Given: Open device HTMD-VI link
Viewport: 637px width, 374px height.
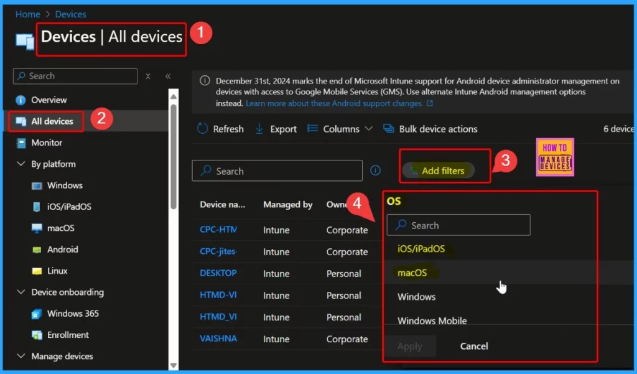Looking at the screenshot, I should point(218,295).
